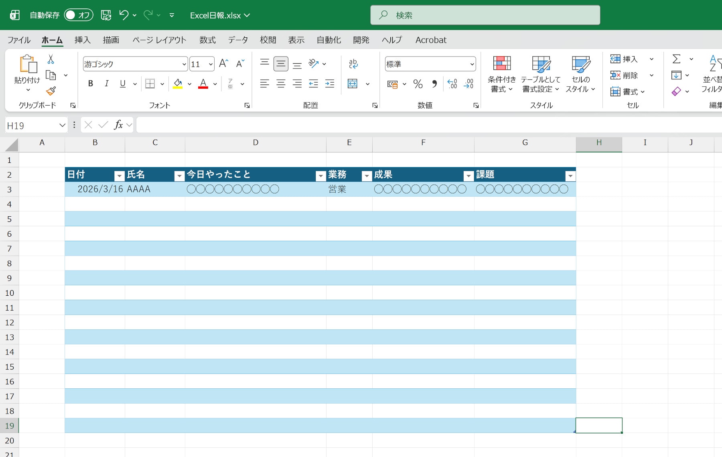Click the セルのスタイル button
This screenshot has height=457, width=722.
(x=580, y=74)
